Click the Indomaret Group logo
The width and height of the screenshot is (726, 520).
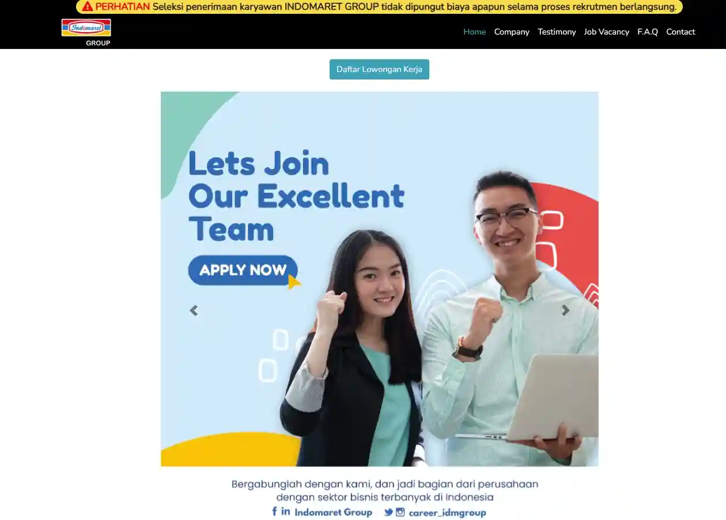tap(86, 32)
